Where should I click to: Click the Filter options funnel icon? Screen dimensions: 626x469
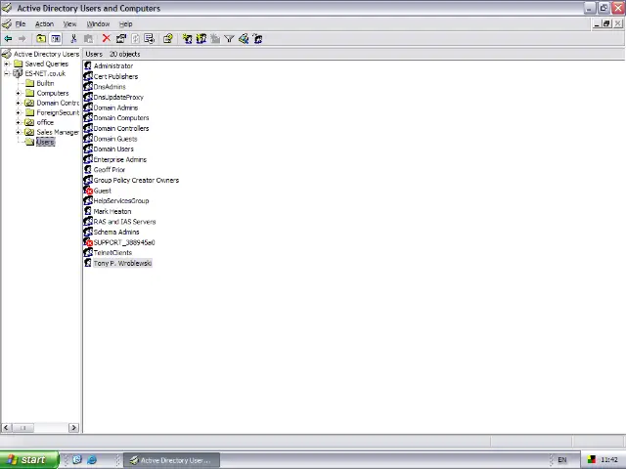229,39
